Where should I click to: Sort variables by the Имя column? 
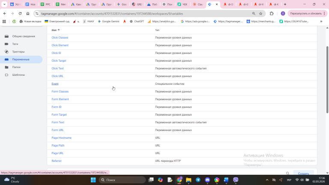coord(56,30)
